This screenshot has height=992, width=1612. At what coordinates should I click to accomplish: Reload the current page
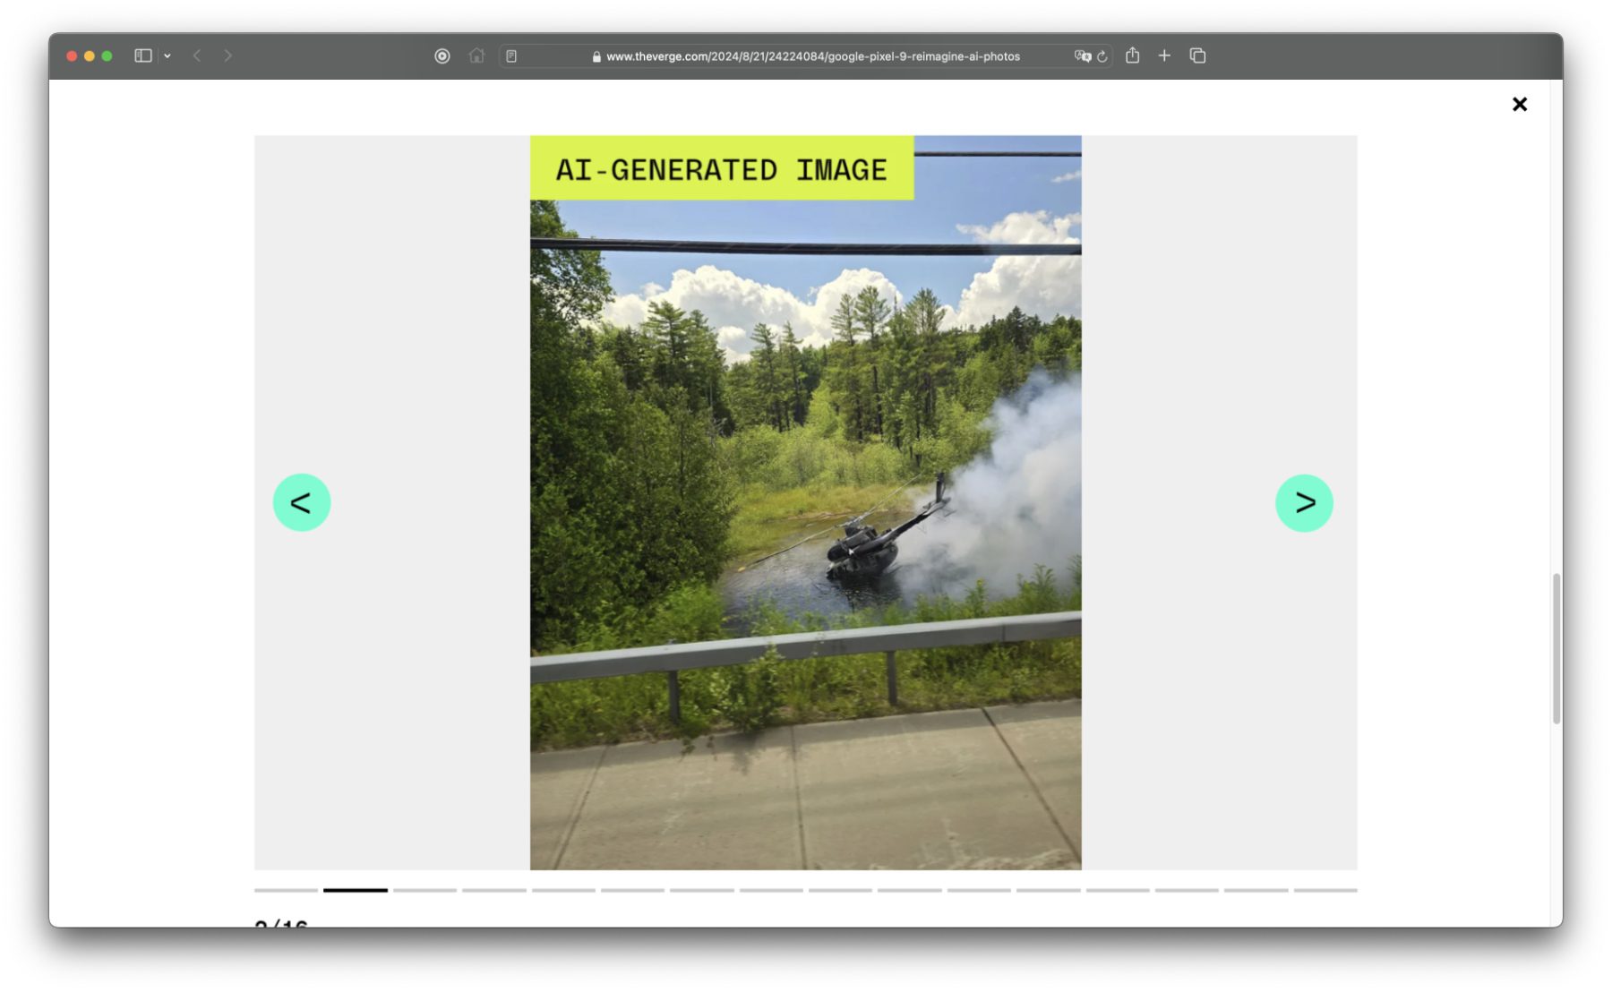point(1102,56)
